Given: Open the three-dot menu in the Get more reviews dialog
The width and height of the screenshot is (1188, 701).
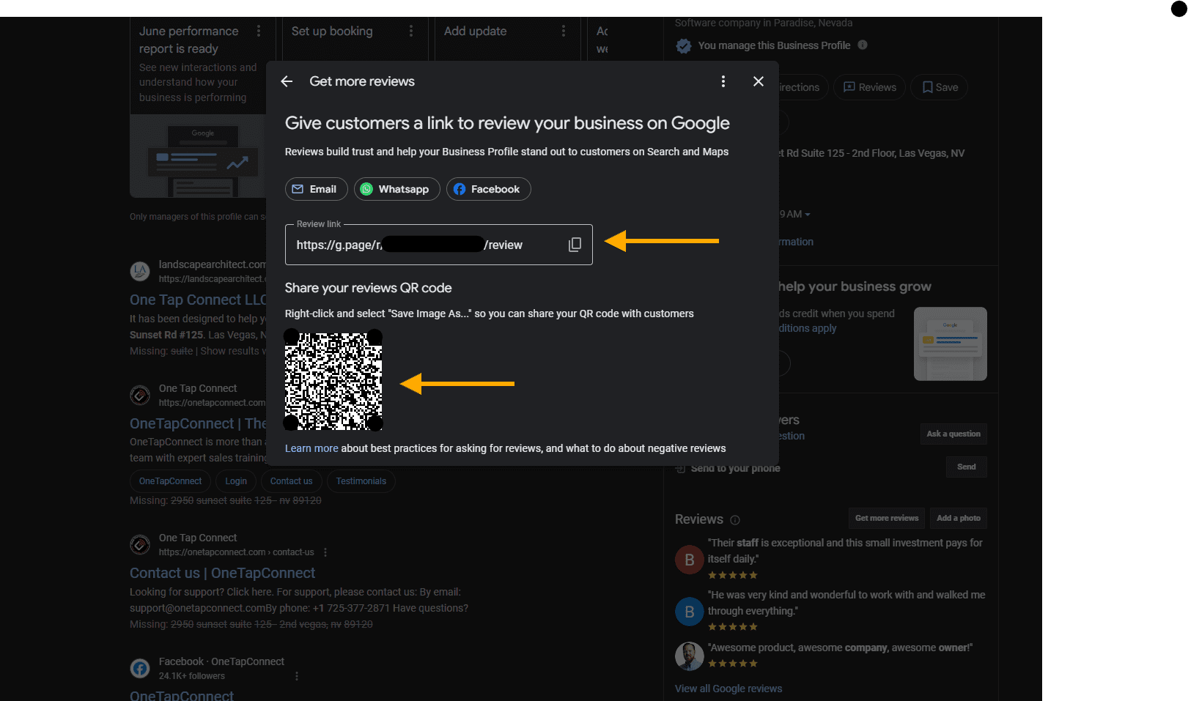Looking at the screenshot, I should pyautogui.click(x=723, y=81).
